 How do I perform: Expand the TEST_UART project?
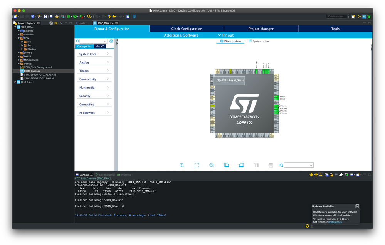click(x=15, y=82)
